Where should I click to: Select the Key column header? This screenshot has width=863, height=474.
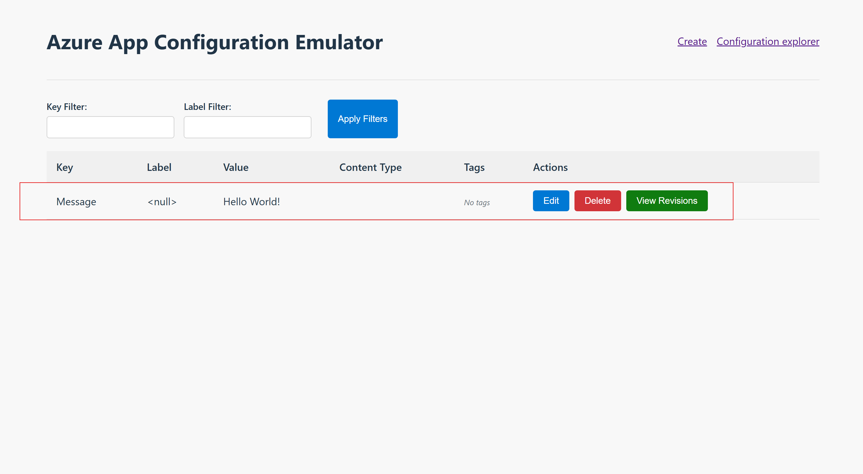click(64, 167)
